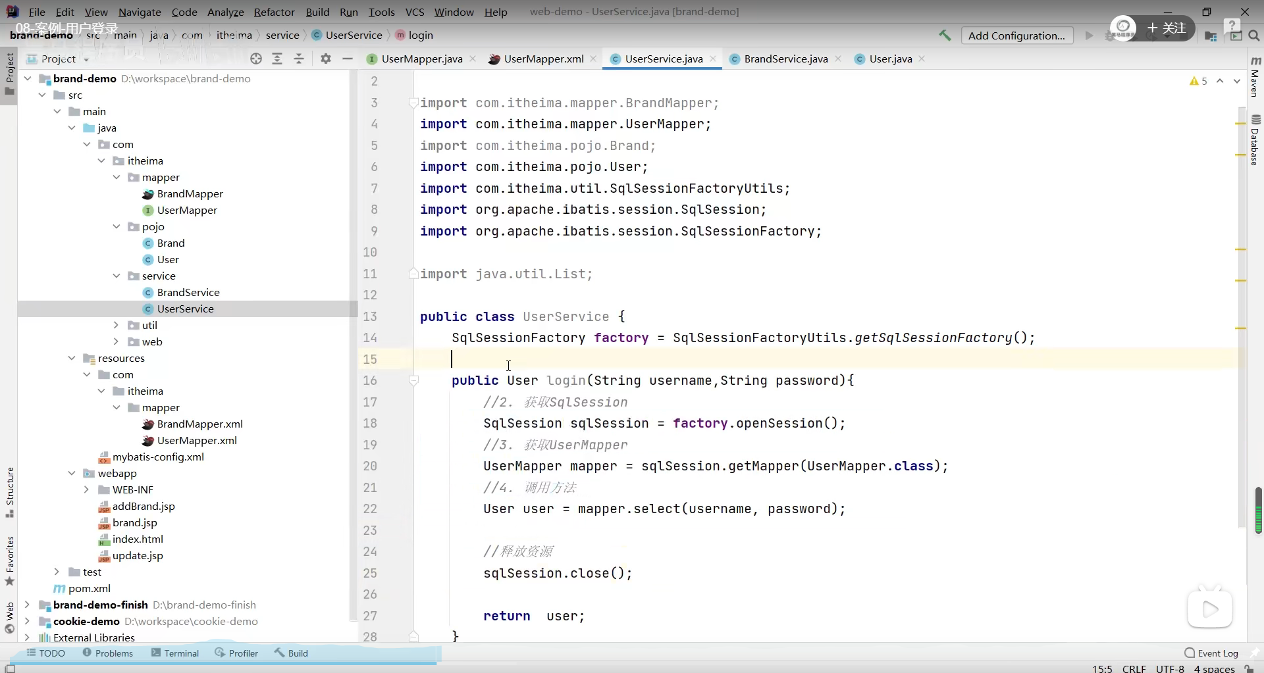Open the Maven tool window
This screenshot has height=673, width=1264.
pyautogui.click(x=1255, y=78)
